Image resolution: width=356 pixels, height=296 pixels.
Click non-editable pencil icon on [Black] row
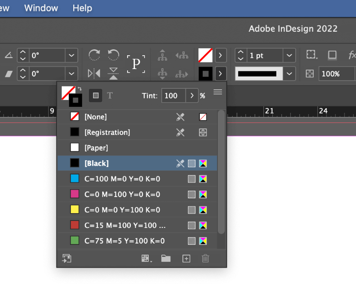pyautogui.click(x=180, y=163)
